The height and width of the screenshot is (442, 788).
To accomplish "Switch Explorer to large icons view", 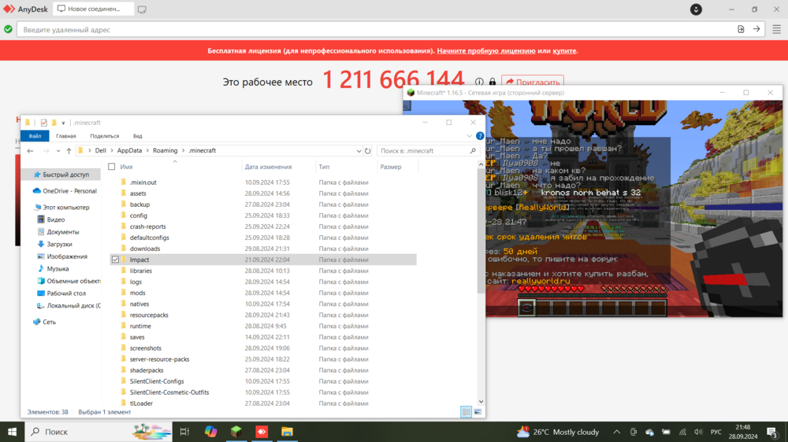I will tap(478, 412).
